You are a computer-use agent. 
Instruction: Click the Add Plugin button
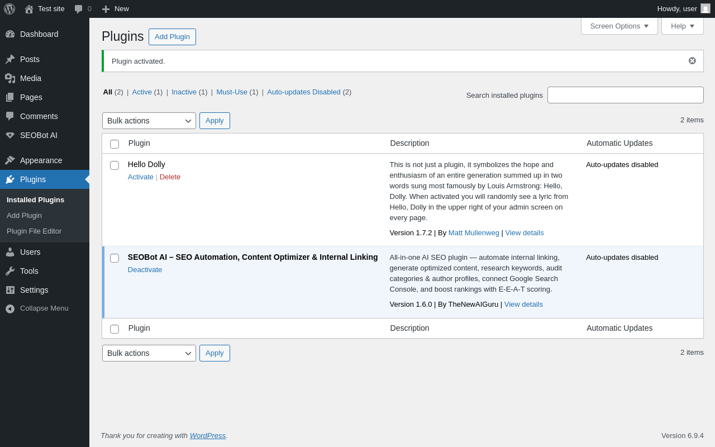point(172,37)
